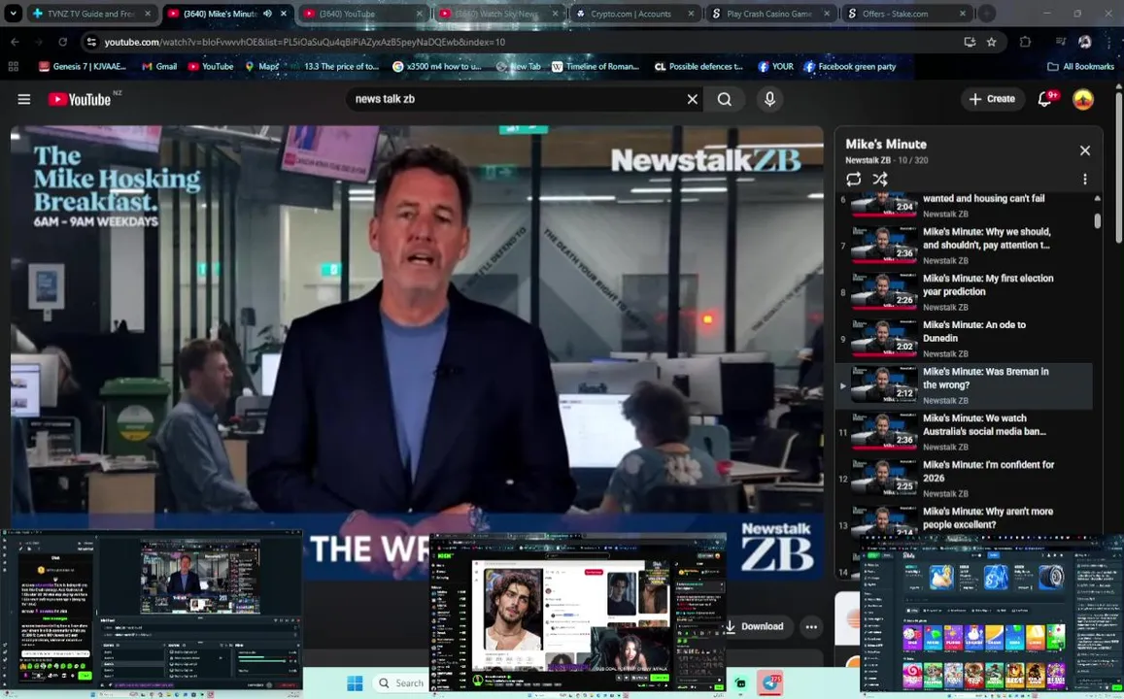Screen dimensions: 1124x699
Task: Click the install/cast icon in address bar
Action: tap(970, 42)
